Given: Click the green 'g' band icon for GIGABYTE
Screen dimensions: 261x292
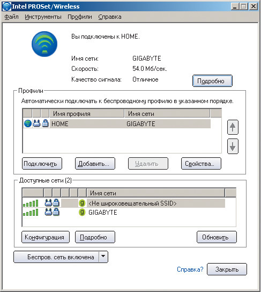Looking at the screenshot, I should (82, 212).
